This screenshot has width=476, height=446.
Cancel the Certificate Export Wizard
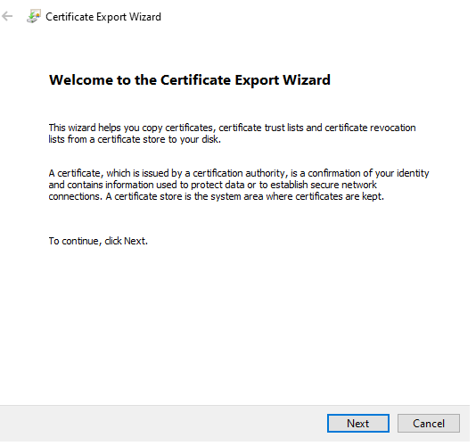tap(429, 423)
